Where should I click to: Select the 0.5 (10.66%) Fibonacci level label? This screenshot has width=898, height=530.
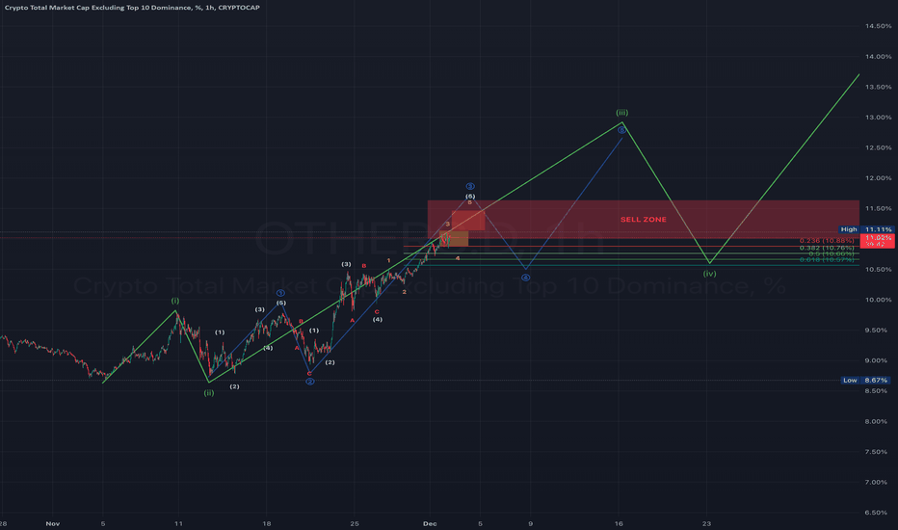coord(831,253)
